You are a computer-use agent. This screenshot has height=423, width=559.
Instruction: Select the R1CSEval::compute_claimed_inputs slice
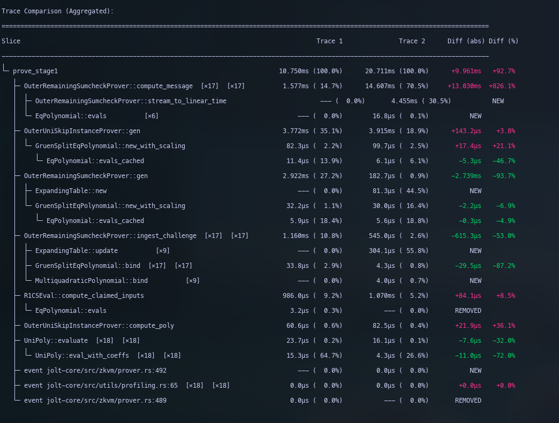tap(84, 296)
